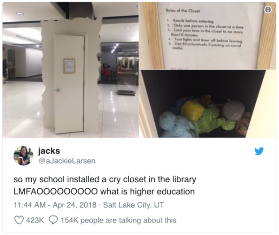The height and width of the screenshot is (235, 279).
Task: Click the Twitter bird logo icon
Action: 259,151
